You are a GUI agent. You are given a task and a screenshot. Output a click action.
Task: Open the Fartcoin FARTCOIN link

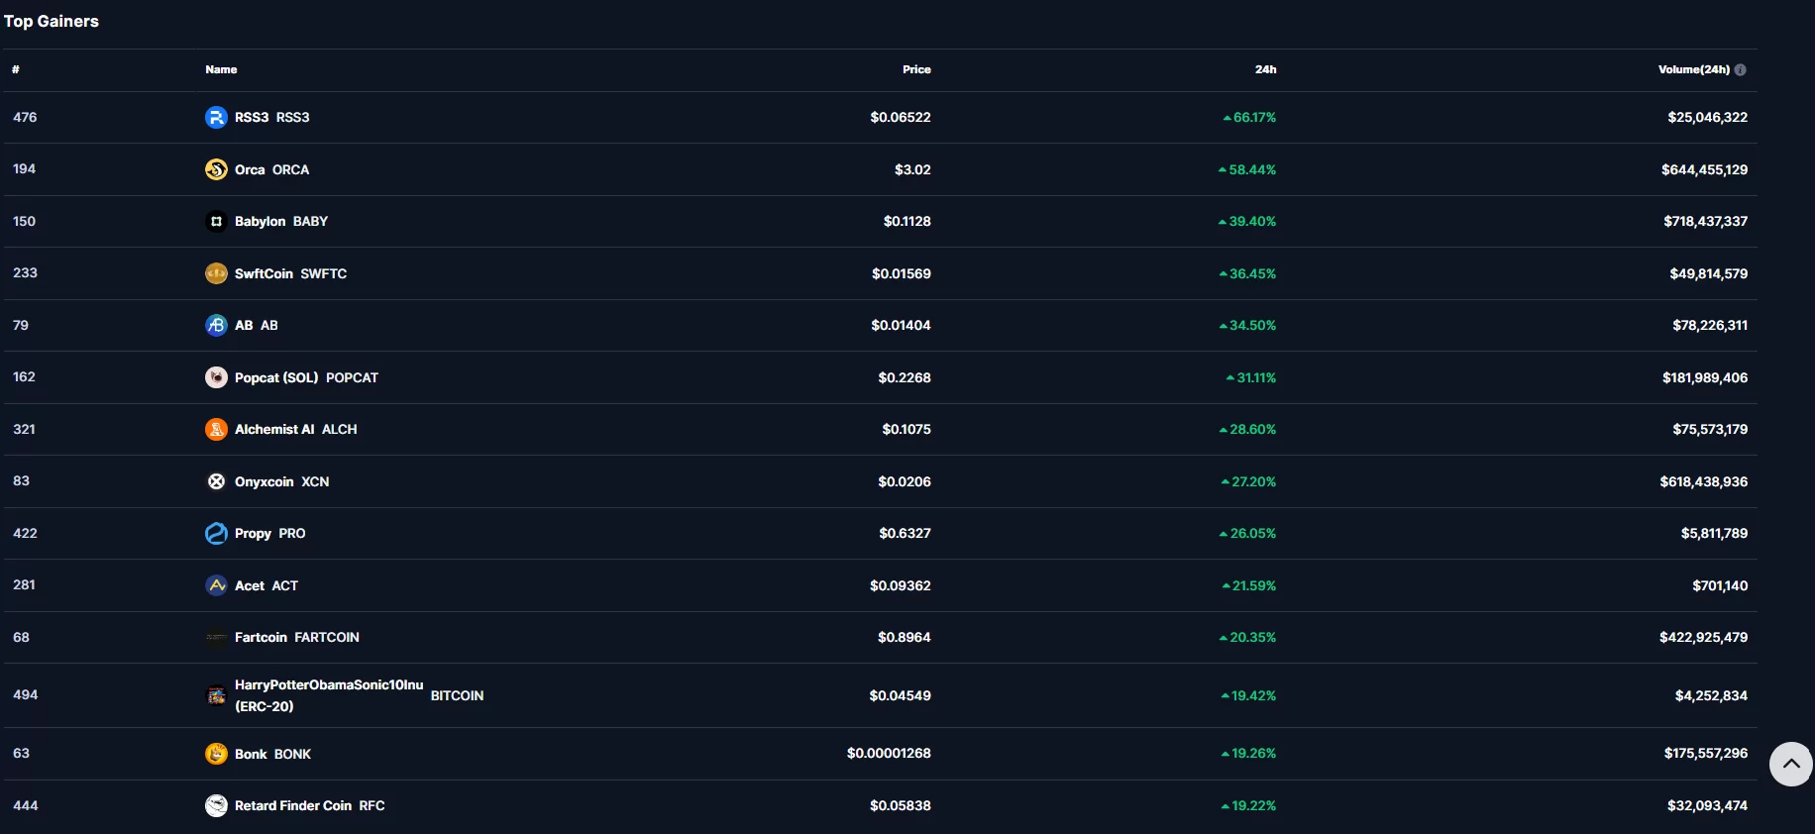pyautogui.click(x=296, y=637)
